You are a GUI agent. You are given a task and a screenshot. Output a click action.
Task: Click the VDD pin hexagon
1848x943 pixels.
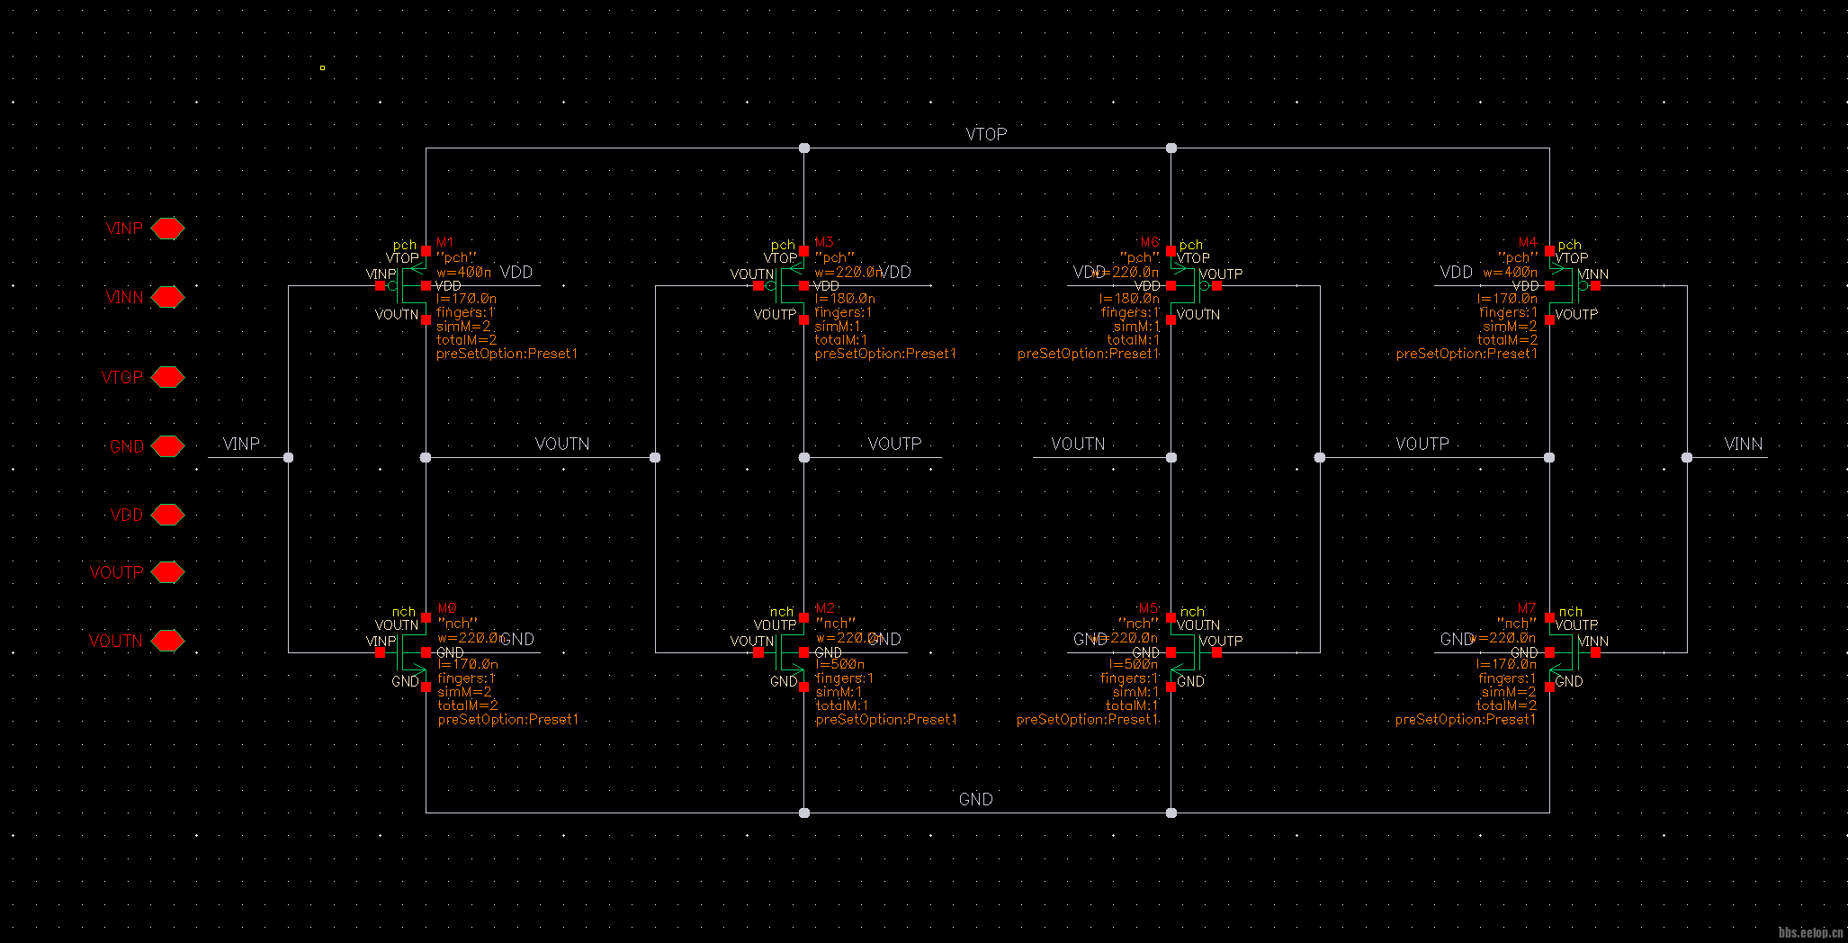click(167, 515)
